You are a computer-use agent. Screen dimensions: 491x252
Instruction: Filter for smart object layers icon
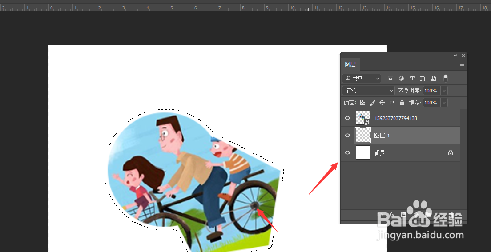pos(434,78)
